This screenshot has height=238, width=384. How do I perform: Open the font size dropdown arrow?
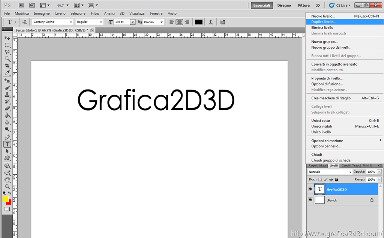[133, 22]
